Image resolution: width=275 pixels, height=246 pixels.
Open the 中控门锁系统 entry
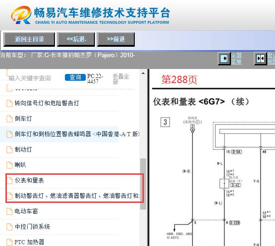point(32,226)
